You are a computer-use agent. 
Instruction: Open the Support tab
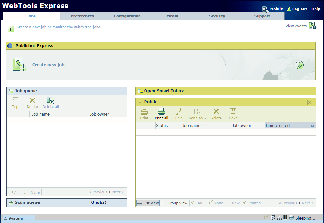pyautogui.click(x=262, y=16)
